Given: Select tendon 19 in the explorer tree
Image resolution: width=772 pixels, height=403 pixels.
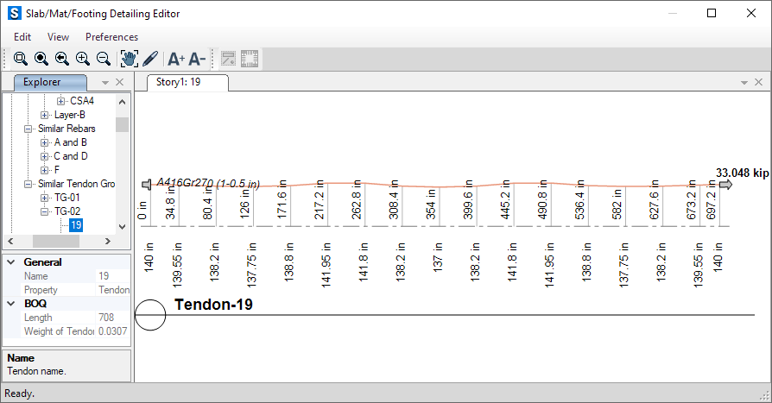Looking at the screenshot, I should tap(76, 225).
